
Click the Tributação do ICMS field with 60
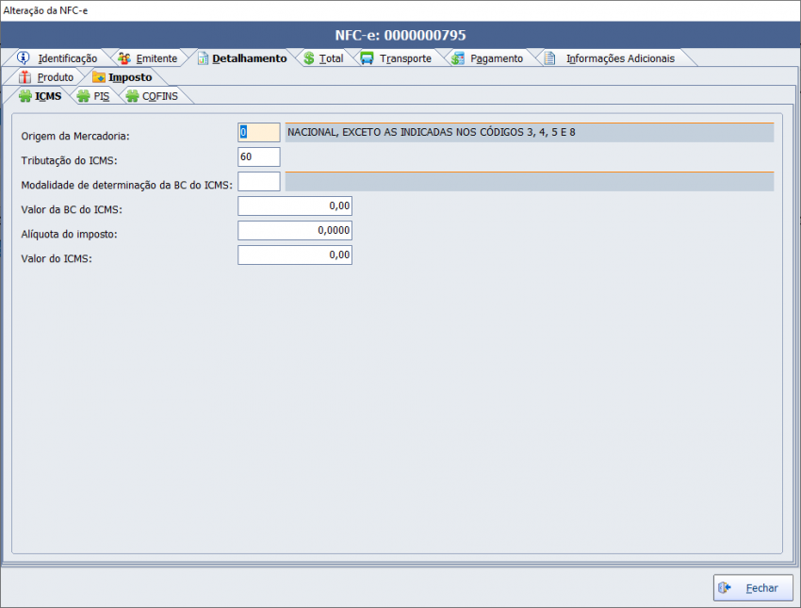coord(259,156)
